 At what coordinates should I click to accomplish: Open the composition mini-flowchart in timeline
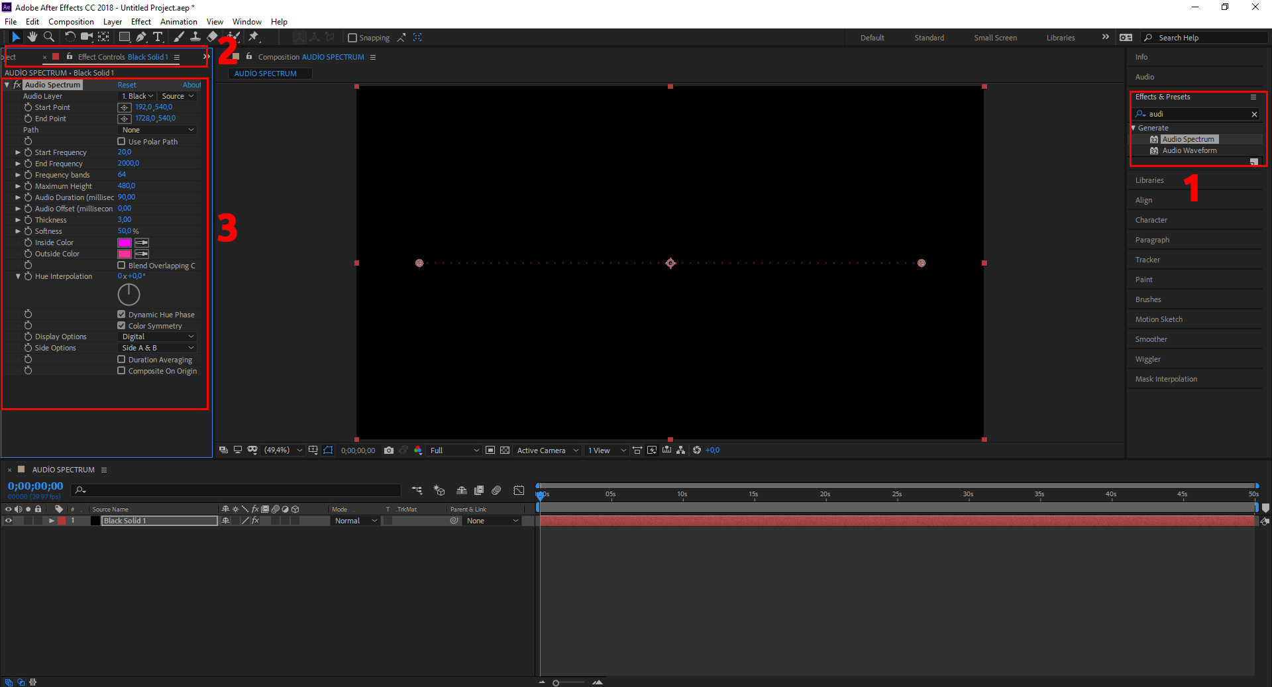click(x=417, y=490)
